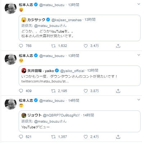Retweet the tweet with 1,632 retweets
142x143 pixels.
[x=53, y=46]
